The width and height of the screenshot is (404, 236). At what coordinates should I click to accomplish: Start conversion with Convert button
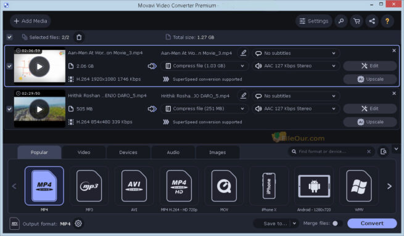[372, 224]
